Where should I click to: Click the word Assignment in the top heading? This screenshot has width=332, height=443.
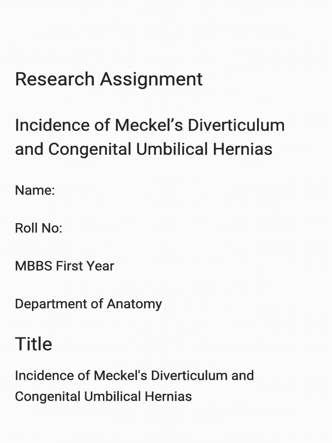pos(151,80)
